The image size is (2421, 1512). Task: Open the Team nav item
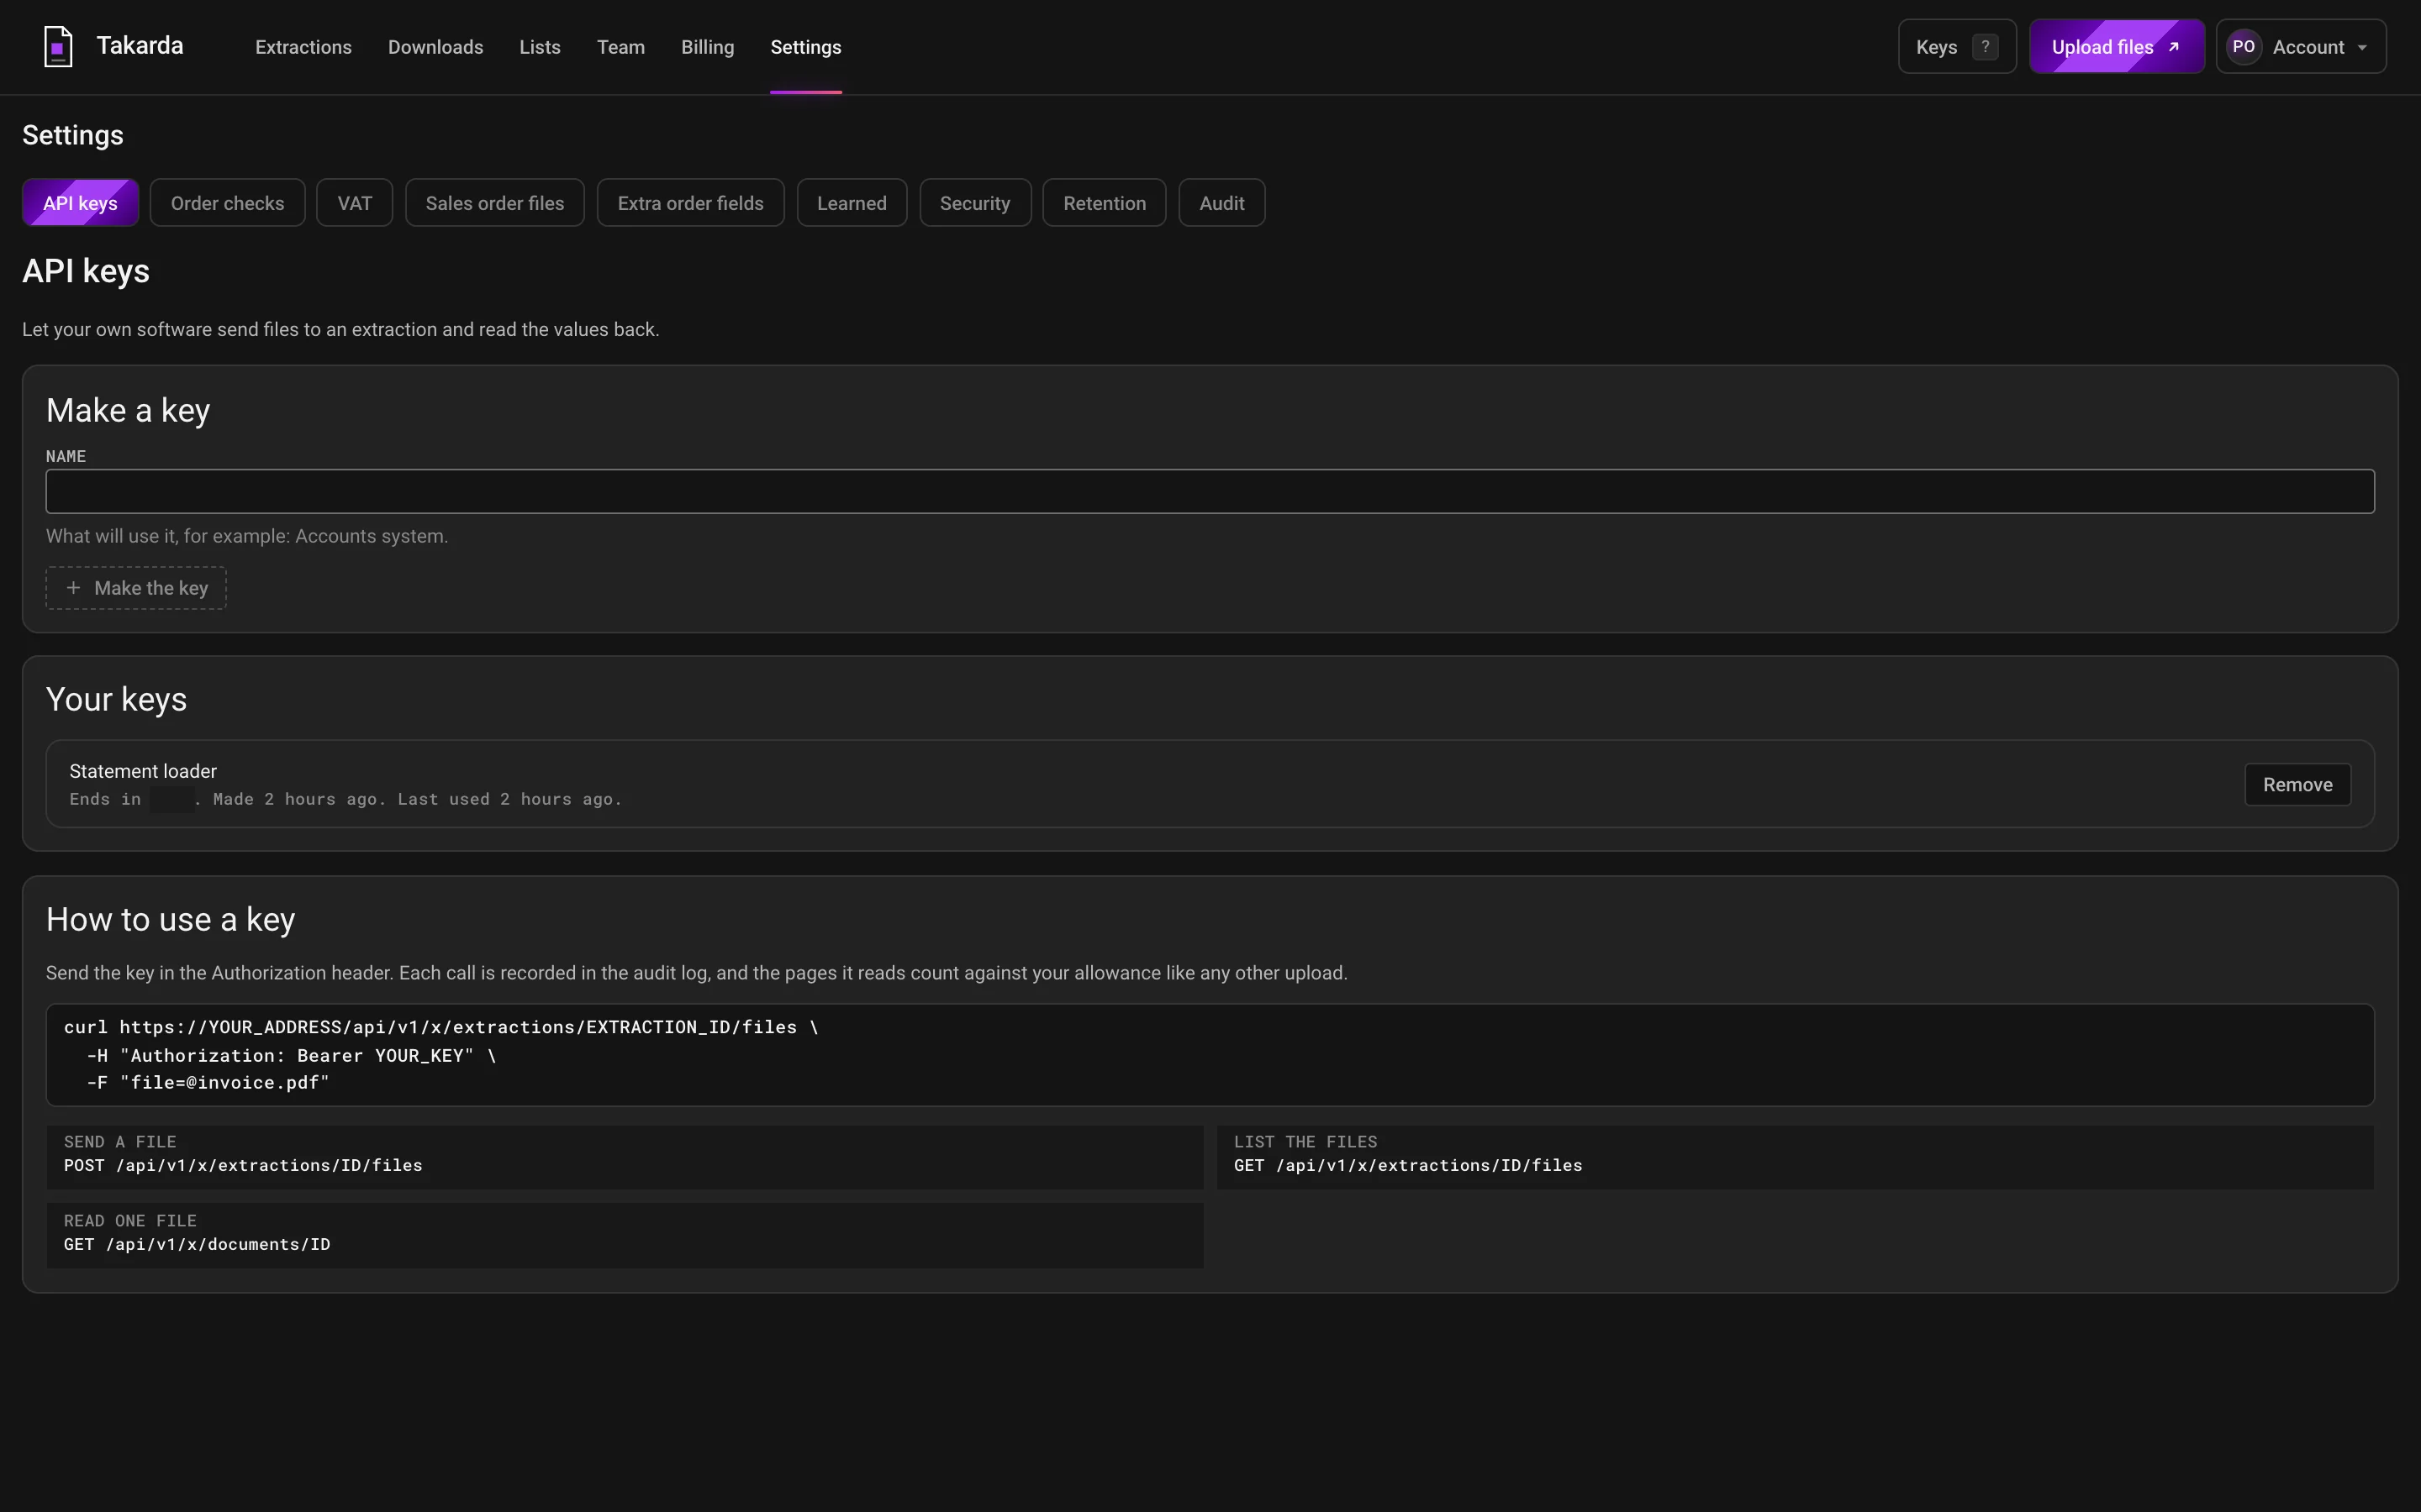620,47
